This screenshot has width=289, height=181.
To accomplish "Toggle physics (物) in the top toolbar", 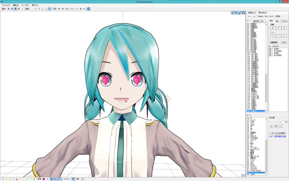I will pyautogui.click(x=81, y=9).
